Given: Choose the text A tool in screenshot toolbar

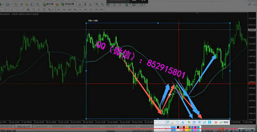Looking at the screenshot, I should pyautogui.click(x=182, y=122).
